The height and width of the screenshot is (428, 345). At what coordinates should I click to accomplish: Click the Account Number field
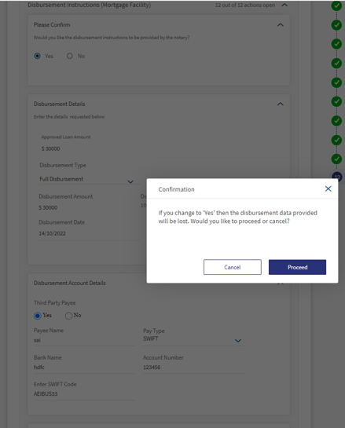pyautogui.click(x=193, y=368)
